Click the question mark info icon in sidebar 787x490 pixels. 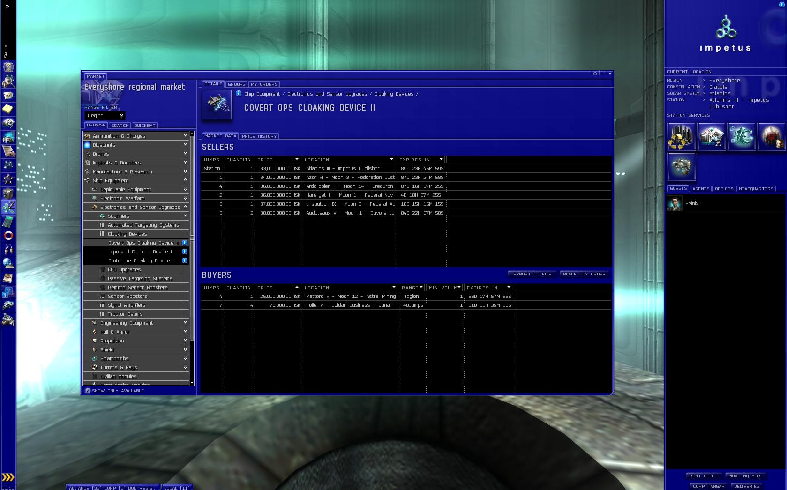click(8, 291)
